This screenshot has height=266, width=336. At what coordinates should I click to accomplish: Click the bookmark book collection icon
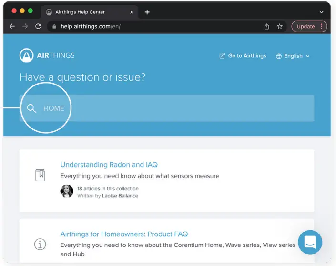pos(40,175)
